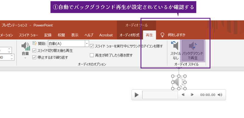The height and width of the screenshot is (118, 244).
Task: Select the 再生 tab
Action: coord(149,35)
